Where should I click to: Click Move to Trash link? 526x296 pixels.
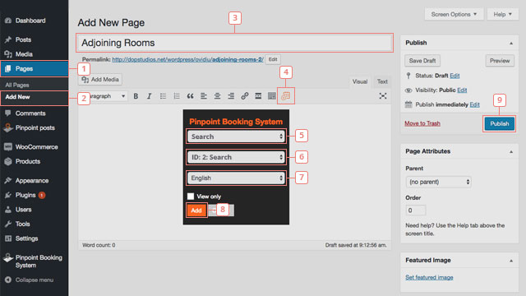(422, 123)
